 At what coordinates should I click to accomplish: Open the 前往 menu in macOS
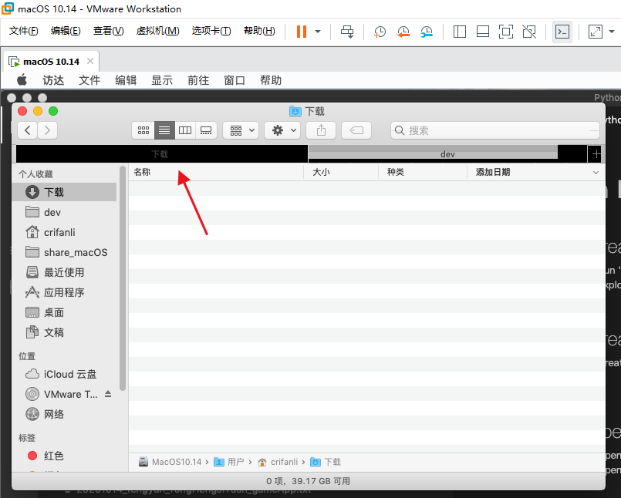[x=198, y=80]
